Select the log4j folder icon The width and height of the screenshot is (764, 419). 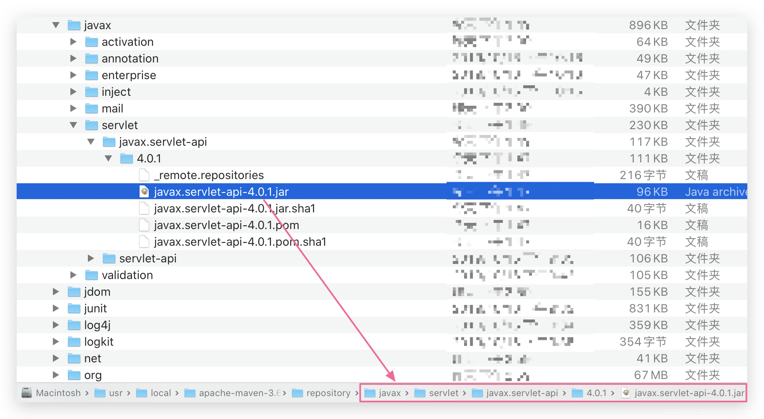coord(74,325)
